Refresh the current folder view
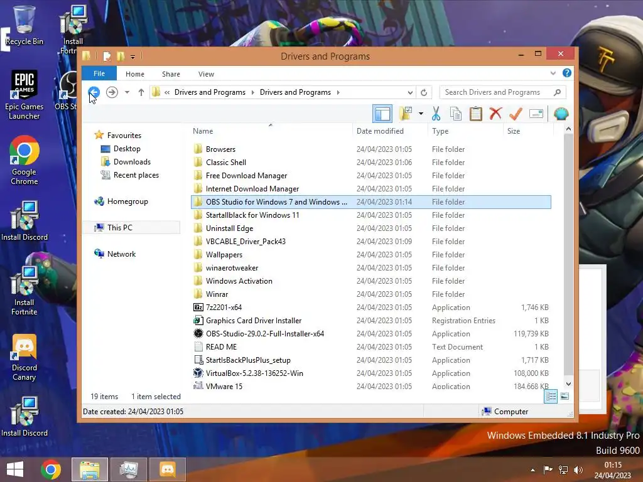The image size is (643, 482). point(424,93)
